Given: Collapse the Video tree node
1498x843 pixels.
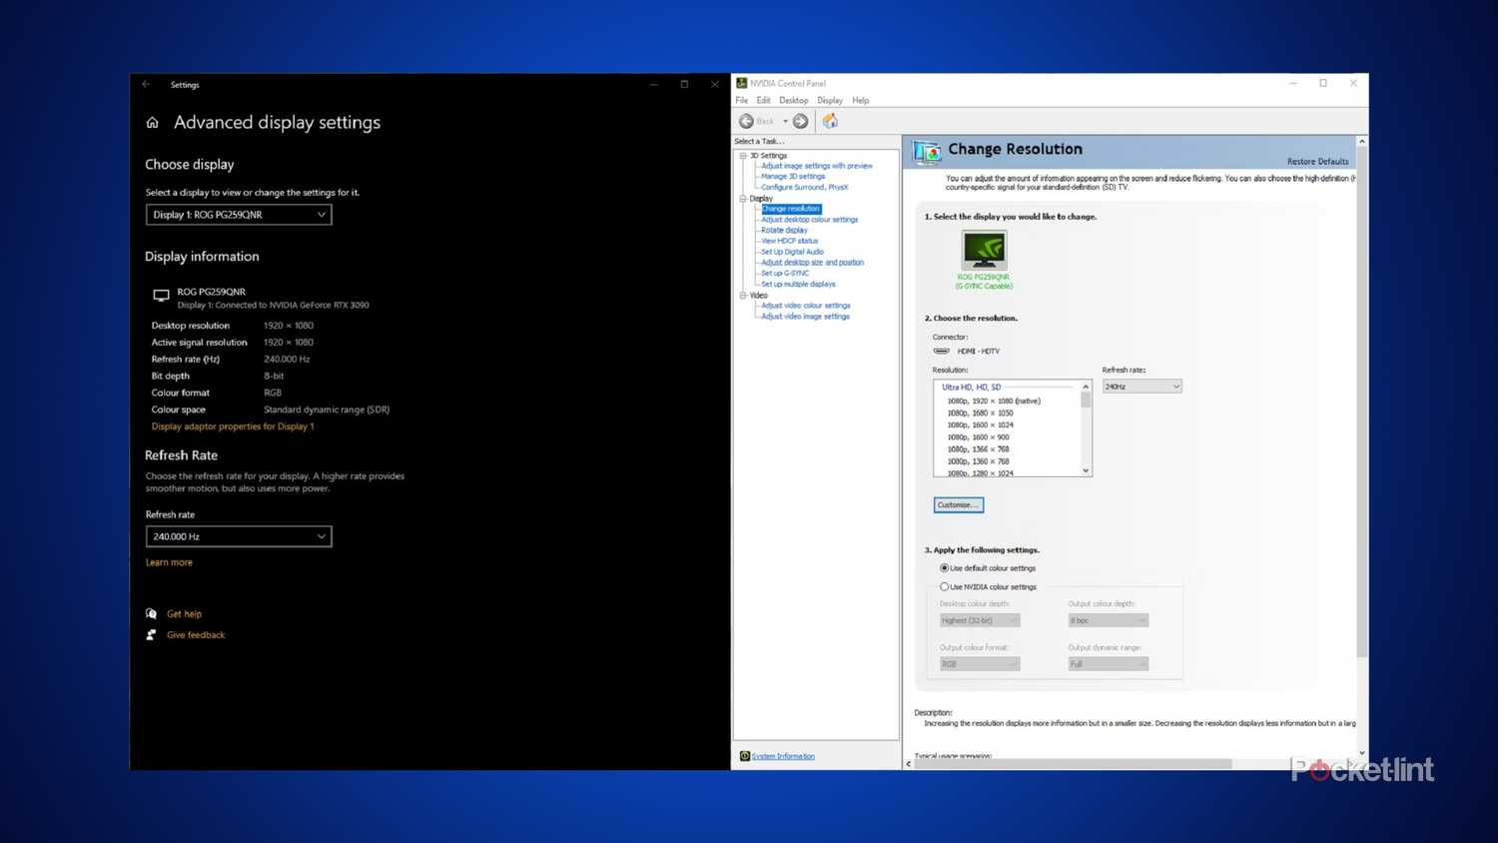Looking at the screenshot, I should point(743,295).
